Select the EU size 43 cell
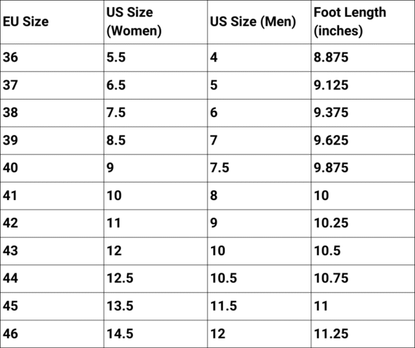The height and width of the screenshot is (348, 415). tap(12, 251)
